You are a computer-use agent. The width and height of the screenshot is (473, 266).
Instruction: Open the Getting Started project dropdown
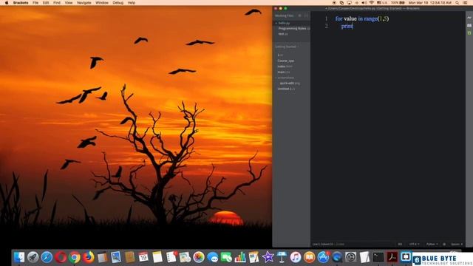pyautogui.click(x=287, y=47)
